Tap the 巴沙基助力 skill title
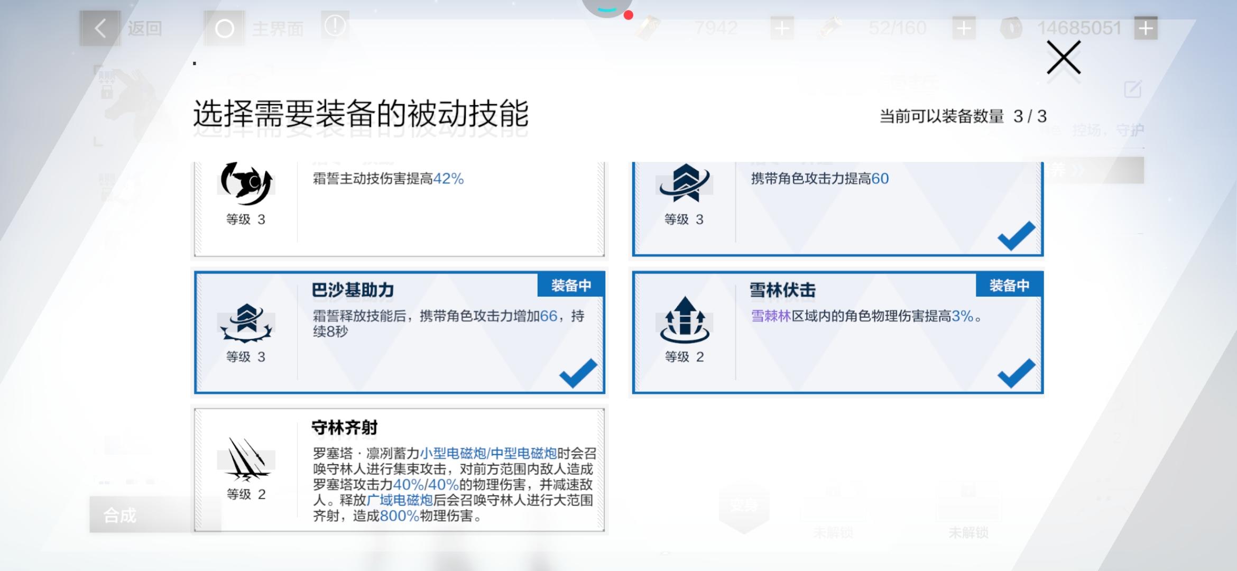This screenshot has width=1237, height=571. (x=353, y=290)
